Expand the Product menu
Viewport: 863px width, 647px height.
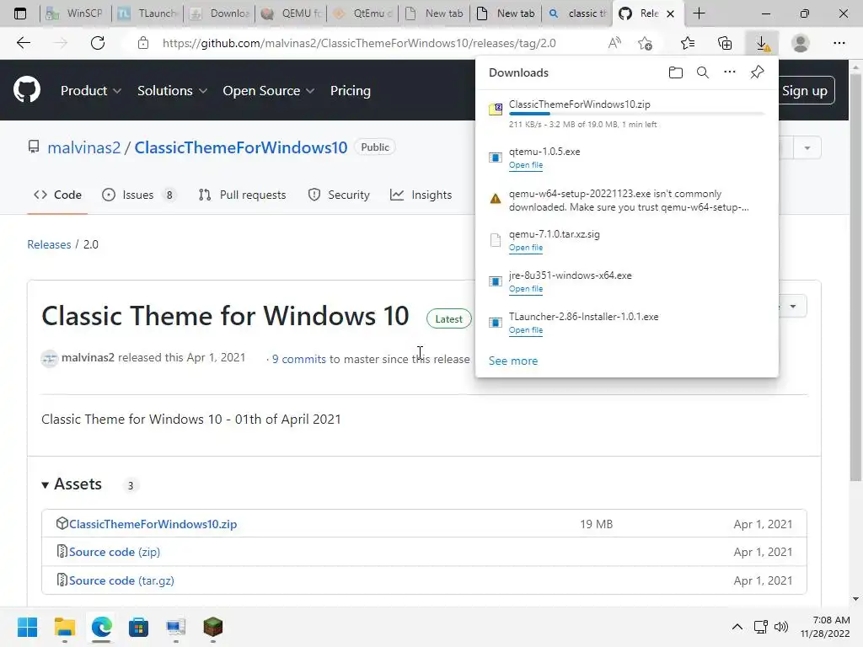point(91,90)
